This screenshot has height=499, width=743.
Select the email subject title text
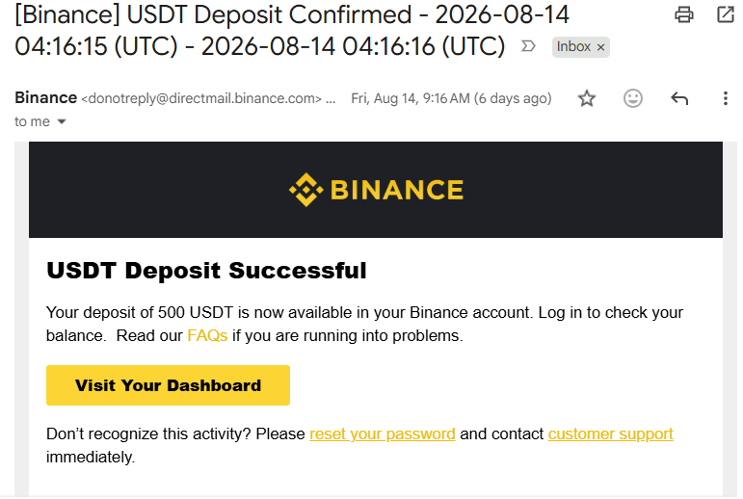point(291,30)
